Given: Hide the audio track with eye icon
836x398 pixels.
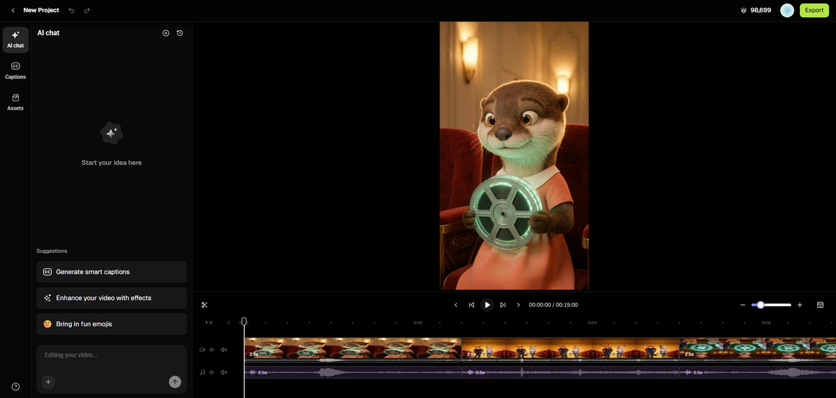Looking at the screenshot, I should pos(212,373).
